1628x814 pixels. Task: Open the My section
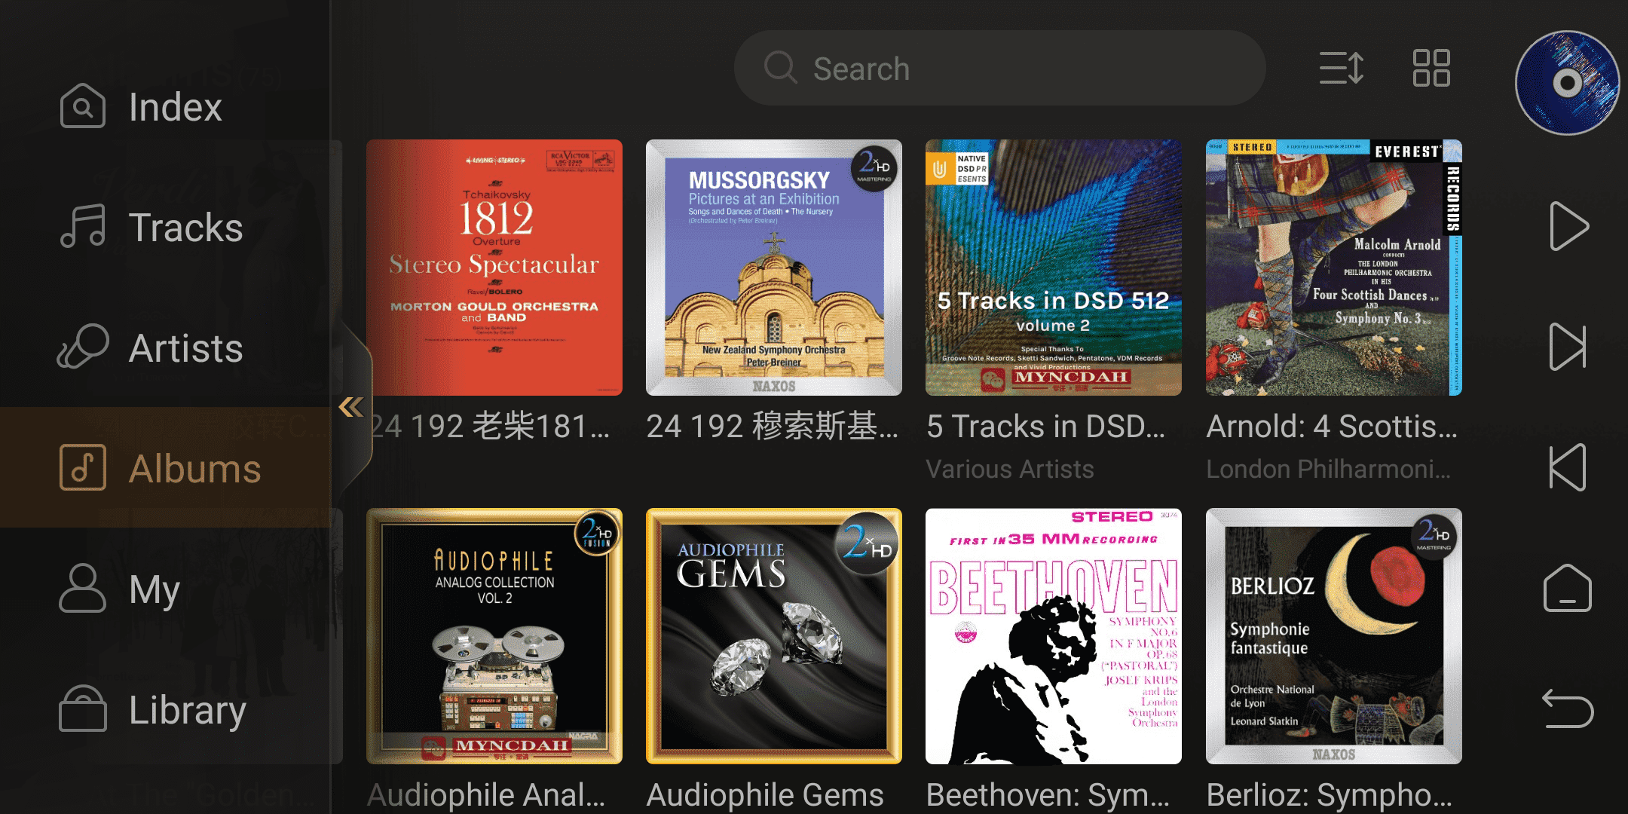point(164,589)
